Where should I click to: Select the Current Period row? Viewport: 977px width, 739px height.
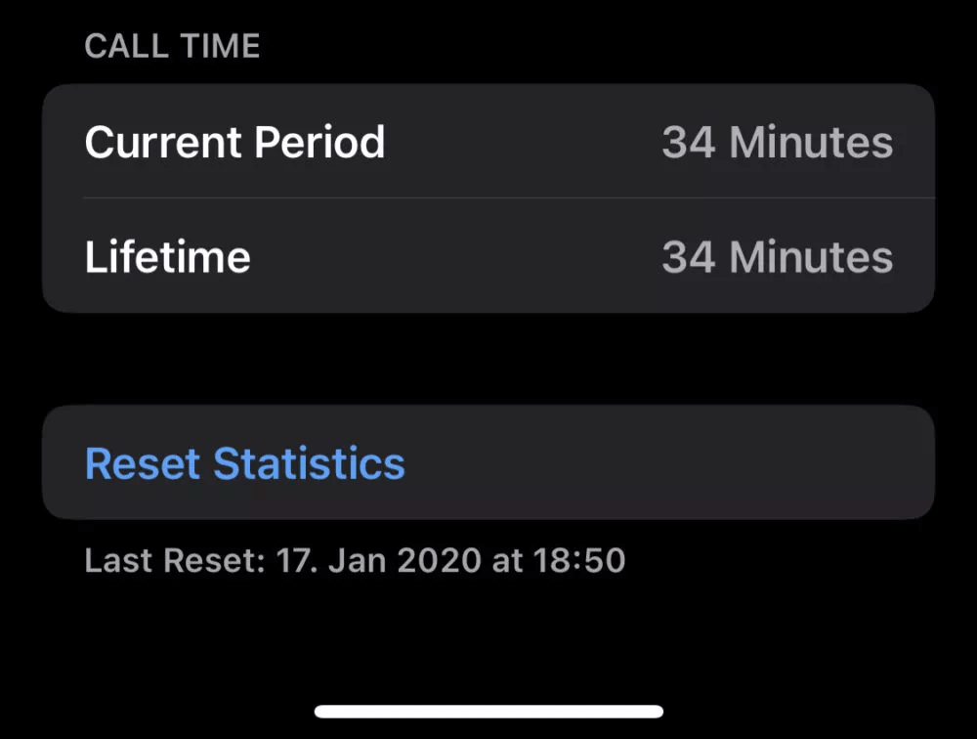point(488,142)
